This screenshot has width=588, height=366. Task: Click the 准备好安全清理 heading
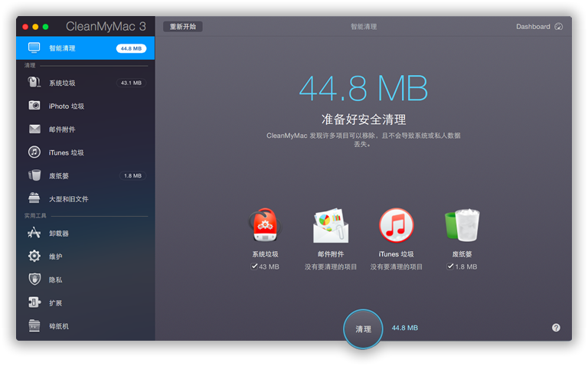pos(364,119)
